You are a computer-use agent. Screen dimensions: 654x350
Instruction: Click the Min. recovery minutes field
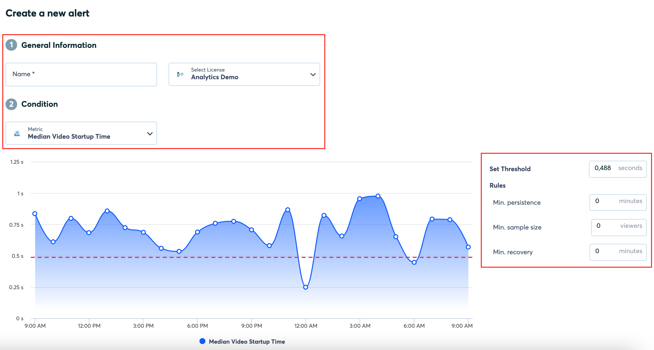click(x=618, y=252)
